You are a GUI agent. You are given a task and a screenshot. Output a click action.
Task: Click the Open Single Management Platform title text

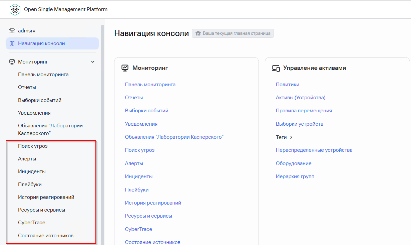(x=66, y=9)
